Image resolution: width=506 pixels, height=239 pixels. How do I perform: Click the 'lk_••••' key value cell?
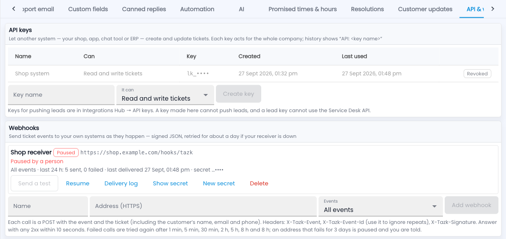[x=198, y=74]
